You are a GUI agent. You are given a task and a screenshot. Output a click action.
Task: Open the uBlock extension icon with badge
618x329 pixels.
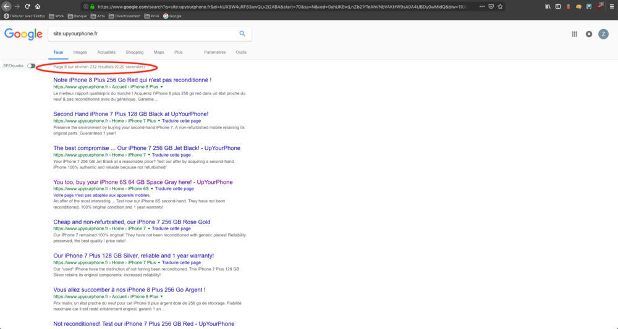pos(600,6)
